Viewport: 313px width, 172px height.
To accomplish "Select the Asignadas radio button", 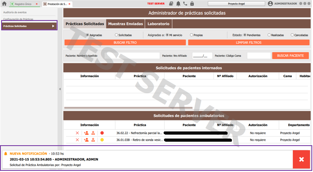I will 87,35.
